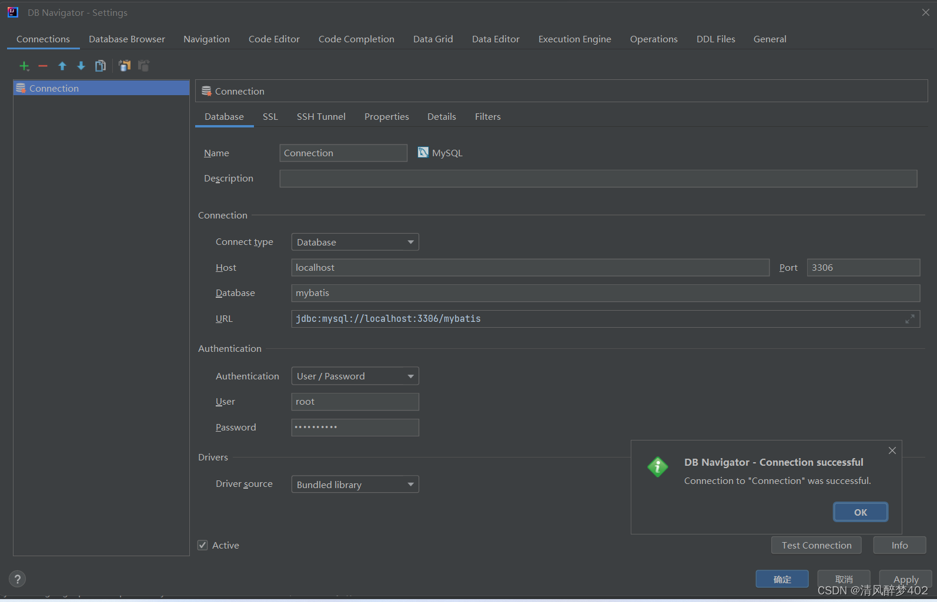Screen dimensions: 937x602
Task: Click the Password field
Action: coord(355,428)
